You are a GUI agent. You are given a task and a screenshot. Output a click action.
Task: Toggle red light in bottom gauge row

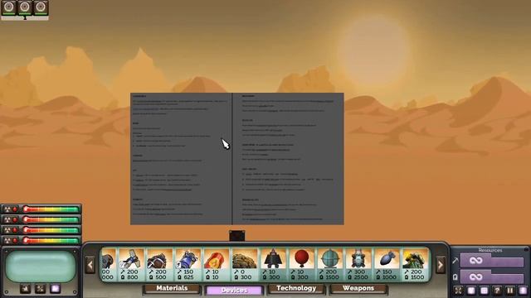tap(15, 241)
